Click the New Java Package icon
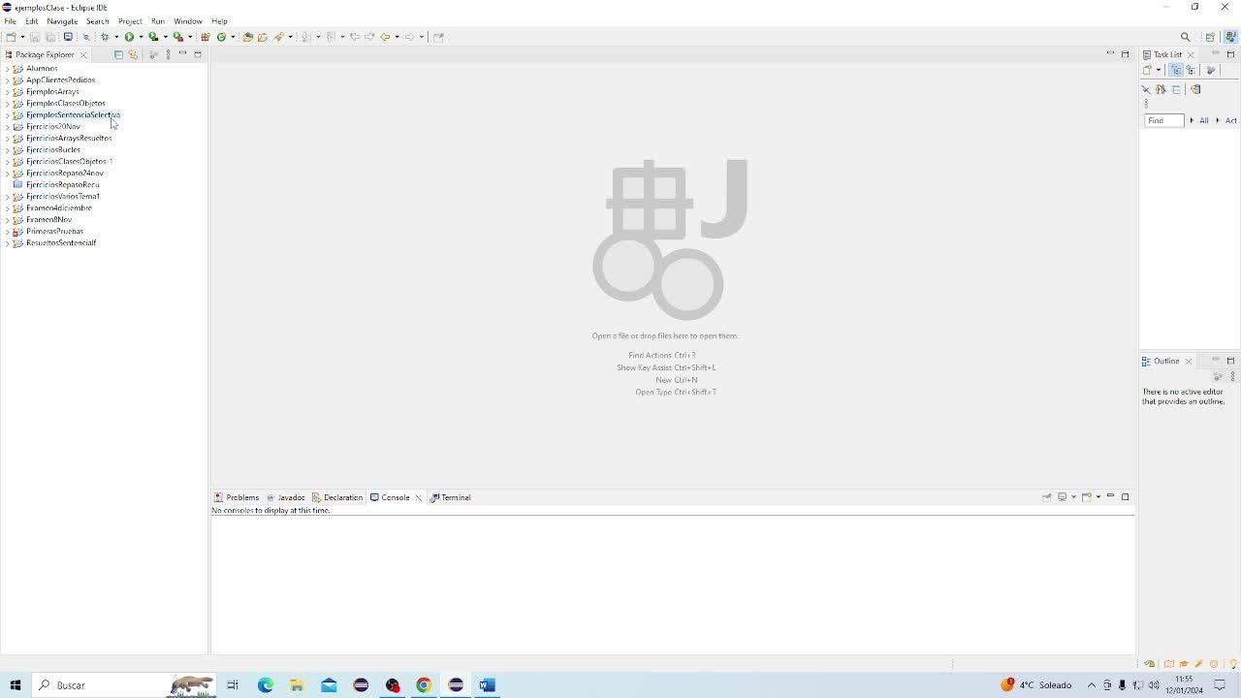Image resolution: width=1241 pixels, height=698 pixels. pos(206,37)
